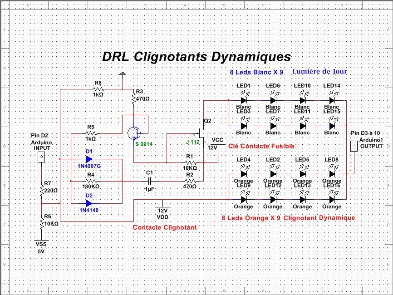This screenshot has width=393, height=295.
Task: Select the S9014 transistor symbol
Action: (x=134, y=133)
